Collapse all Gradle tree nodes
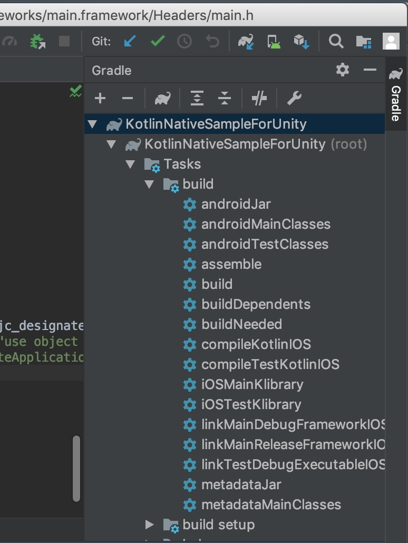This screenshot has width=408, height=543. (225, 99)
